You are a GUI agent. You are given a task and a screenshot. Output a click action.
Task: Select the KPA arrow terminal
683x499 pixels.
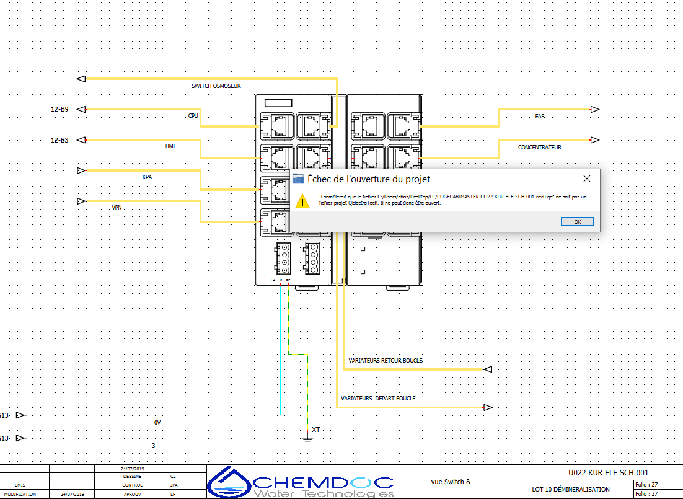coord(81,170)
